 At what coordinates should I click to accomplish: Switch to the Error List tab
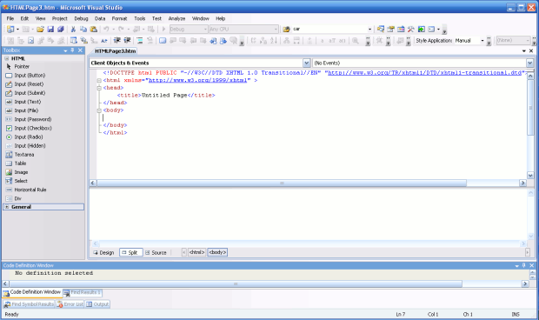point(70,304)
